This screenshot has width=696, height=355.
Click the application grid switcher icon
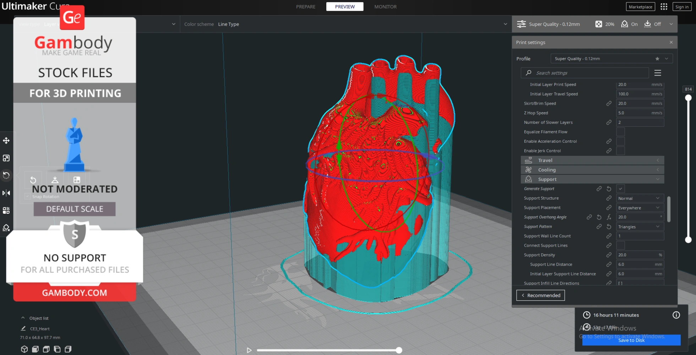(664, 7)
